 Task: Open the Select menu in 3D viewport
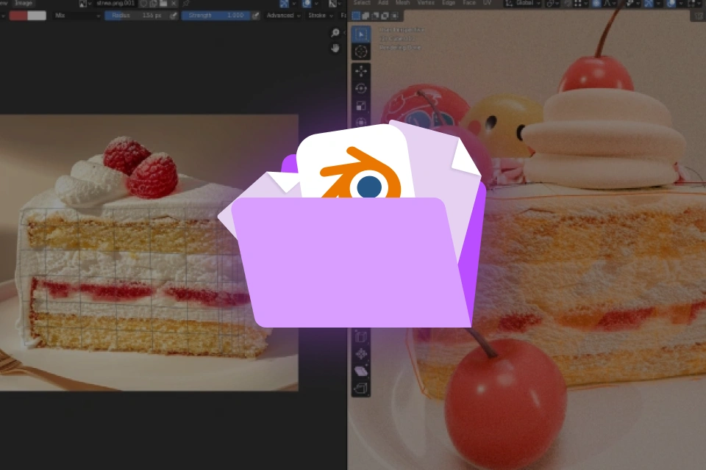(362, 3)
